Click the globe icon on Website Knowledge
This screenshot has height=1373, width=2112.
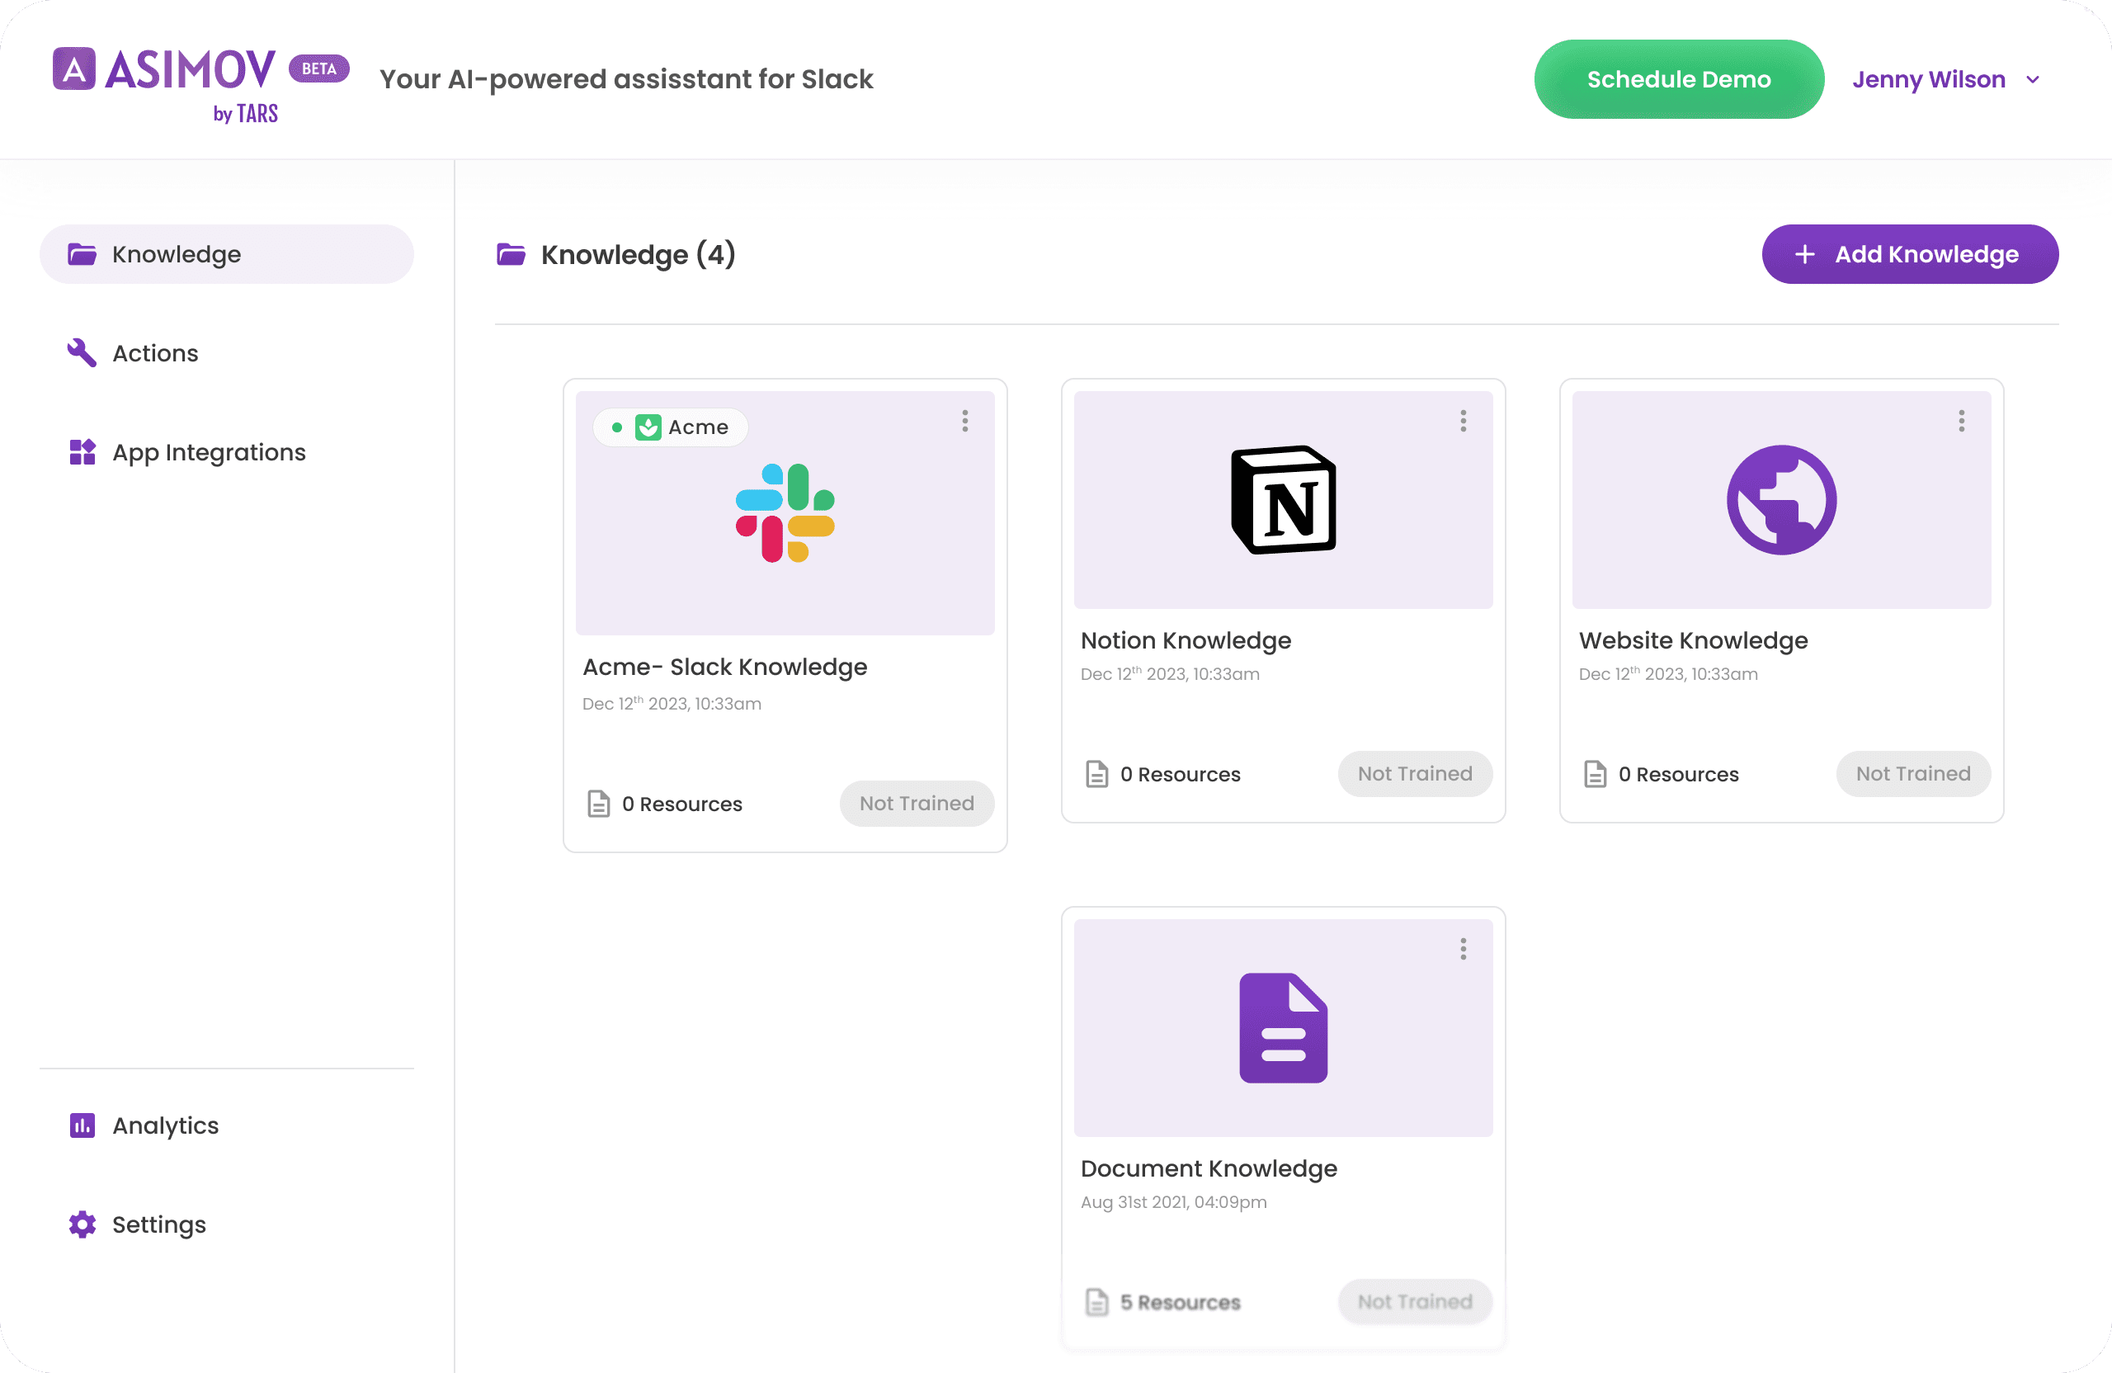(x=1781, y=500)
